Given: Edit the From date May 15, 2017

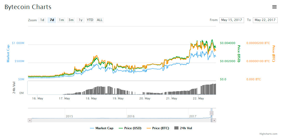Looking at the screenshot, I should point(232,20).
